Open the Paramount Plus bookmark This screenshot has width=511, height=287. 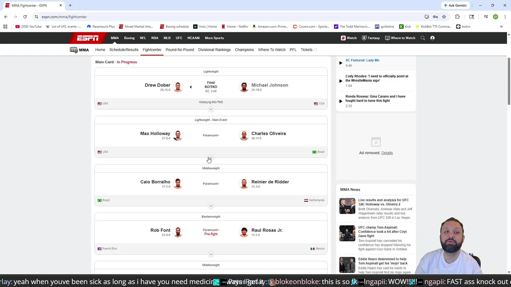101,27
